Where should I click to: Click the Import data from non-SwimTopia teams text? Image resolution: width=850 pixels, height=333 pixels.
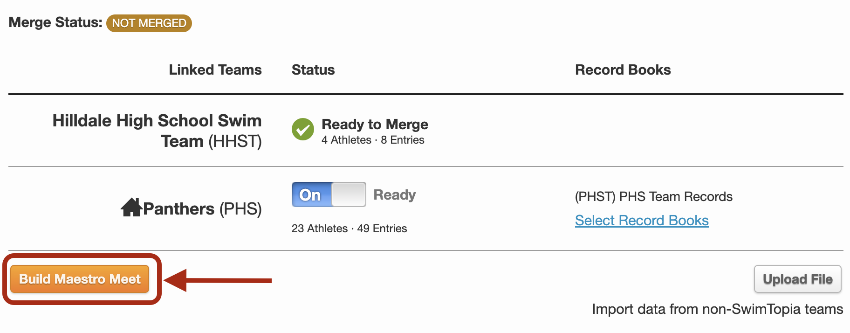(718, 309)
